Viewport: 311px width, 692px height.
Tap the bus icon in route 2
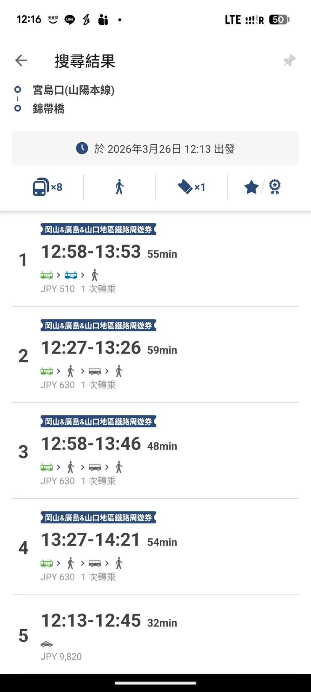point(95,371)
